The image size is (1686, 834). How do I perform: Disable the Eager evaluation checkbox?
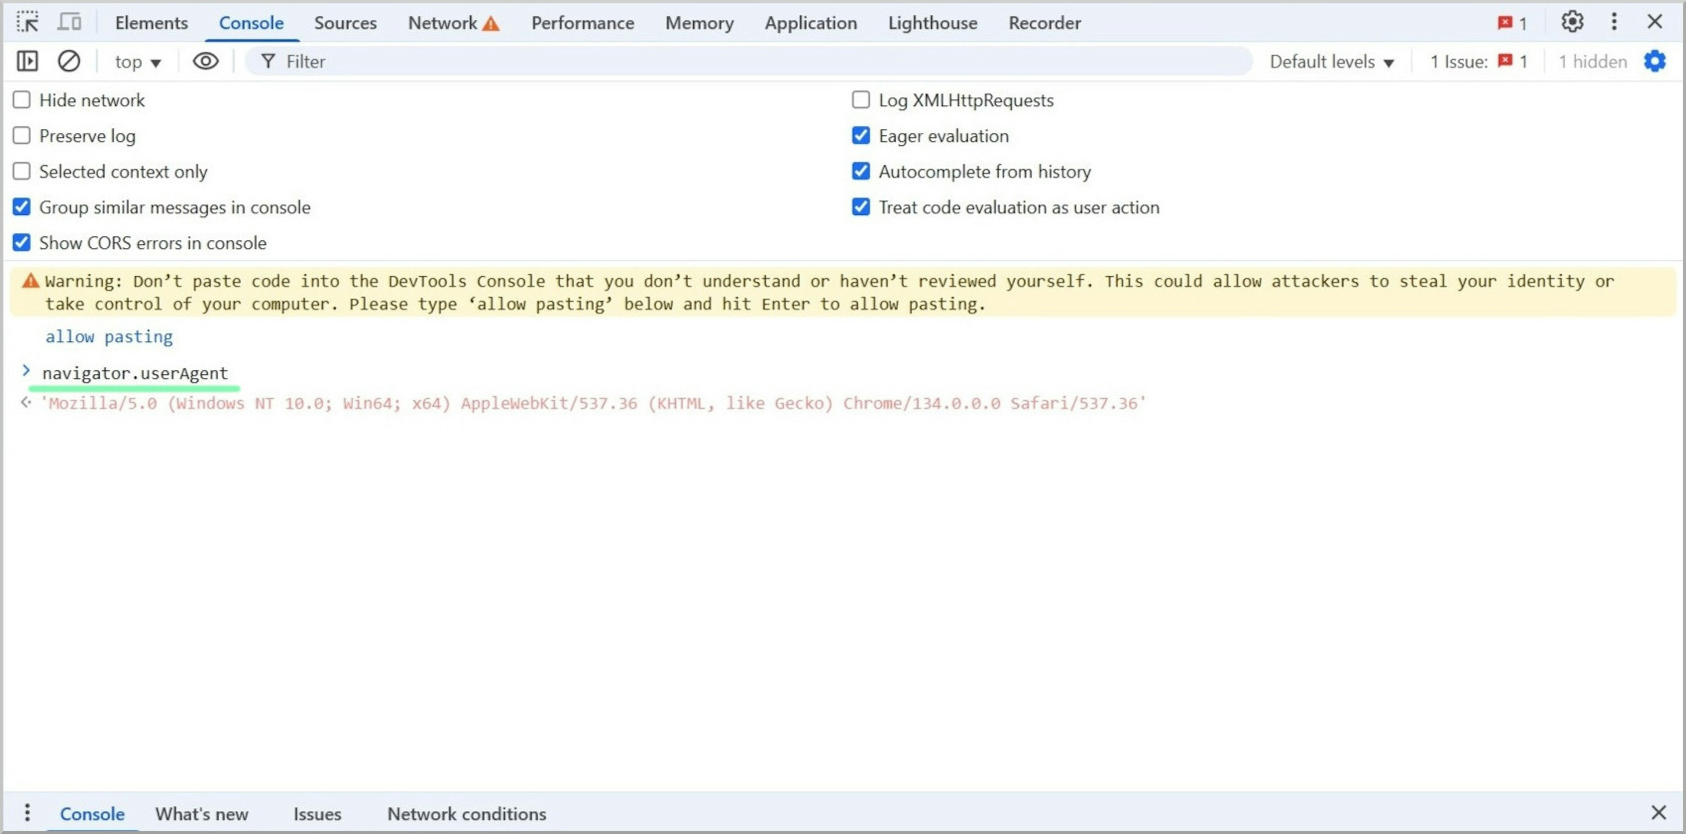pyautogui.click(x=861, y=136)
